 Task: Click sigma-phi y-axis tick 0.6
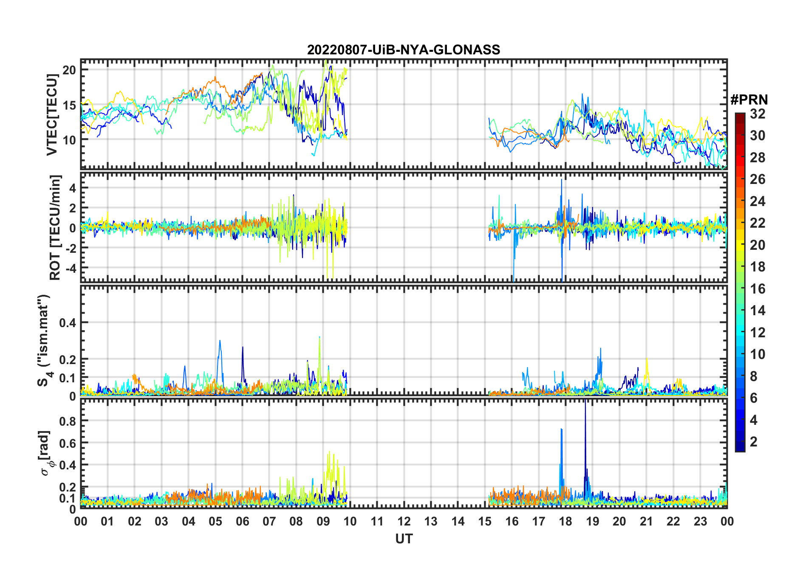point(68,443)
